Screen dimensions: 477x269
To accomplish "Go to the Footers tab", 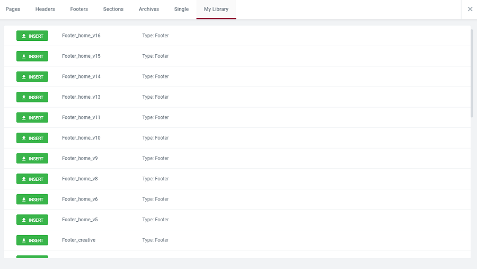I will (x=79, y=9).
